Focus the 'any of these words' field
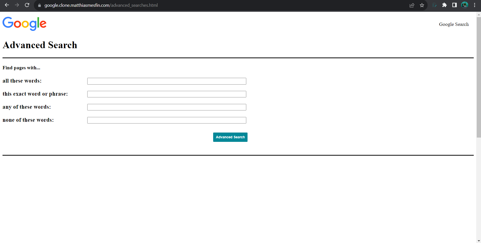This screenshot has width=481, height=243. coord(167,107)
